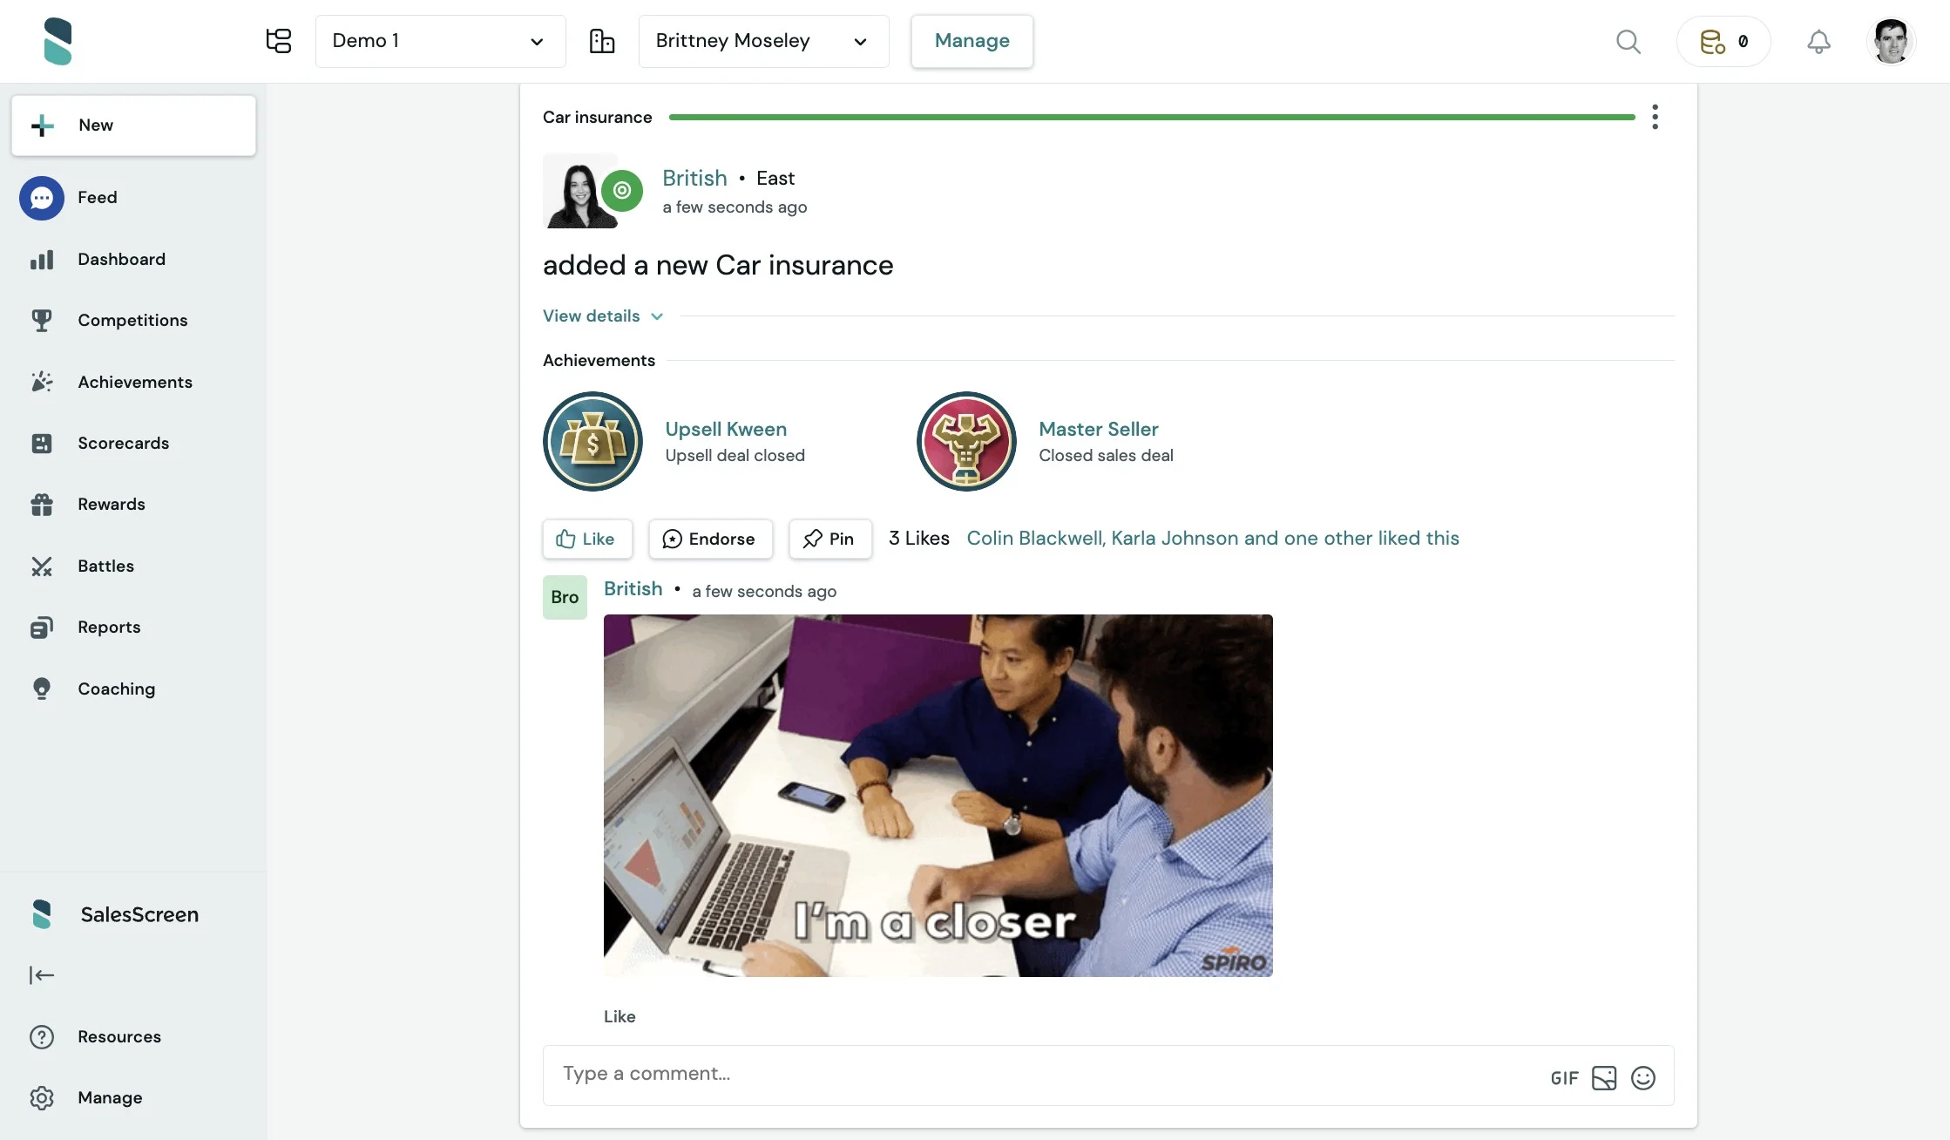Open Competitions from the sidebar
This screenshot has width=1950, height=1140.
pyautogui.click(x=132, y=321)
